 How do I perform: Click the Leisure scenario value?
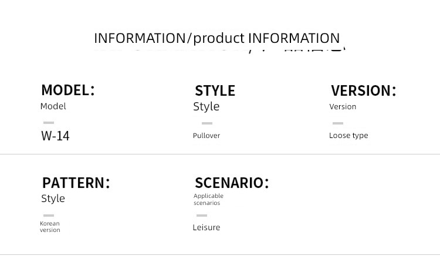207,227
